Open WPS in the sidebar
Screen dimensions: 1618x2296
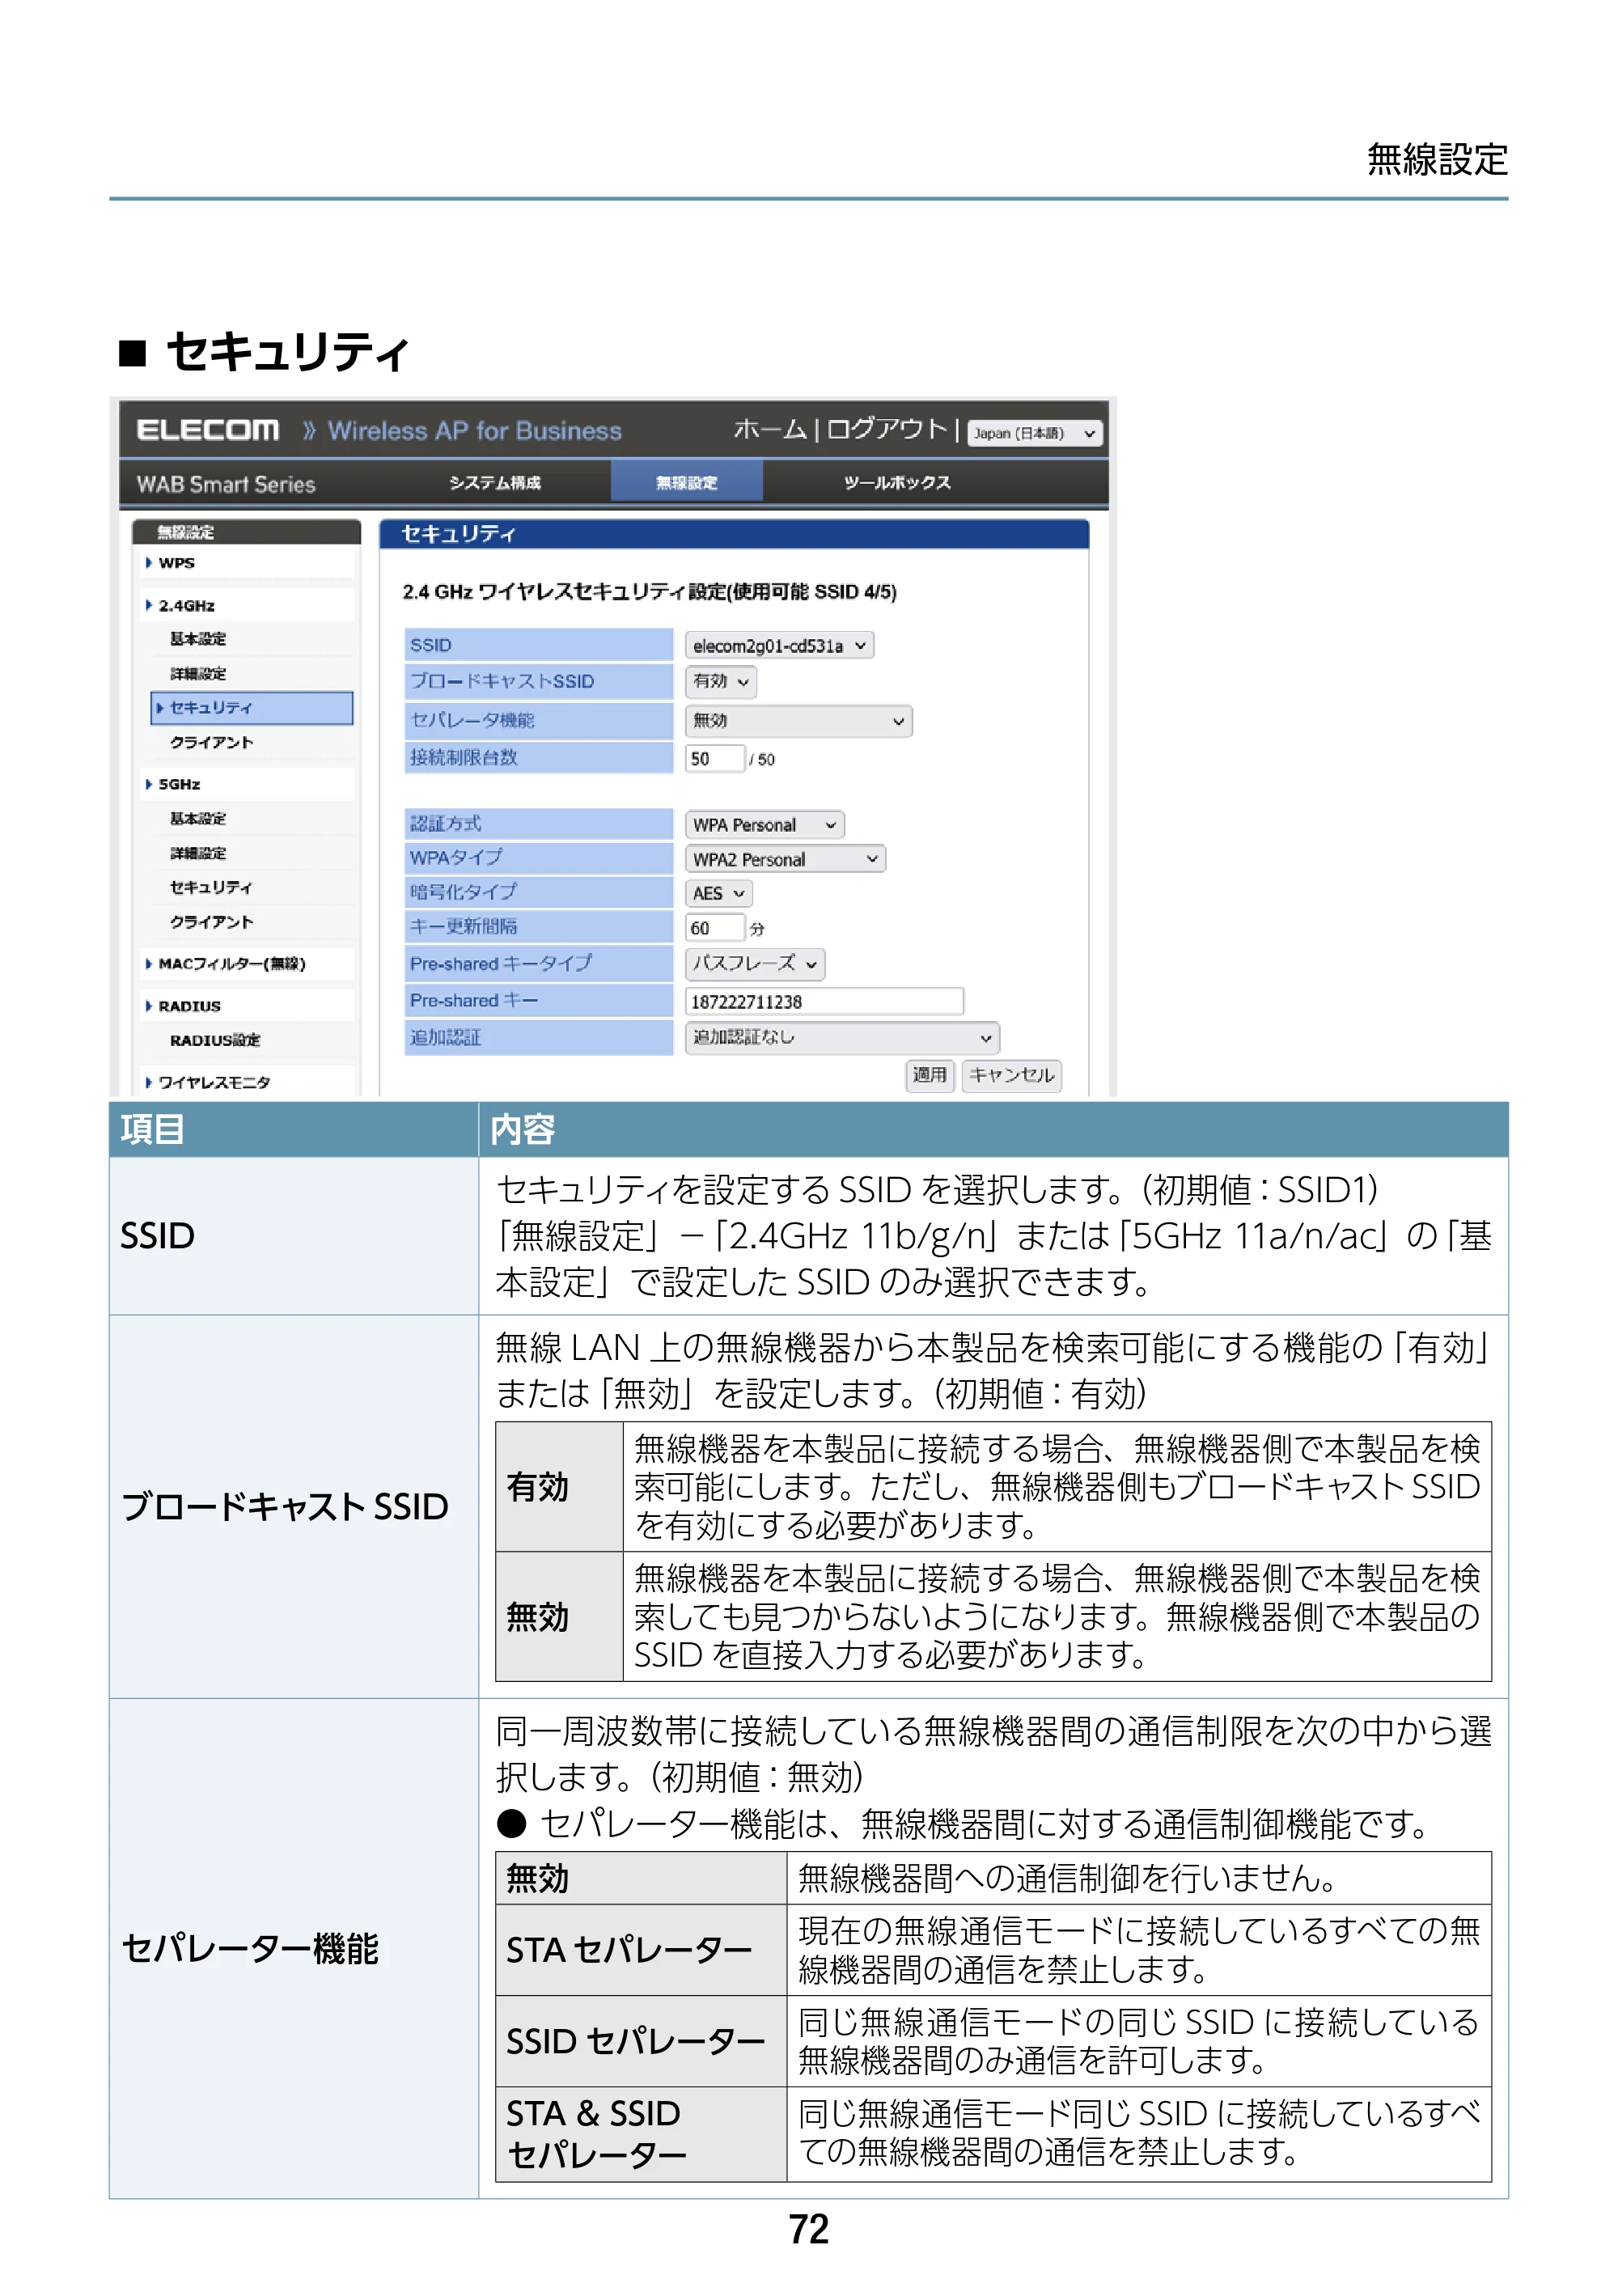176,563
